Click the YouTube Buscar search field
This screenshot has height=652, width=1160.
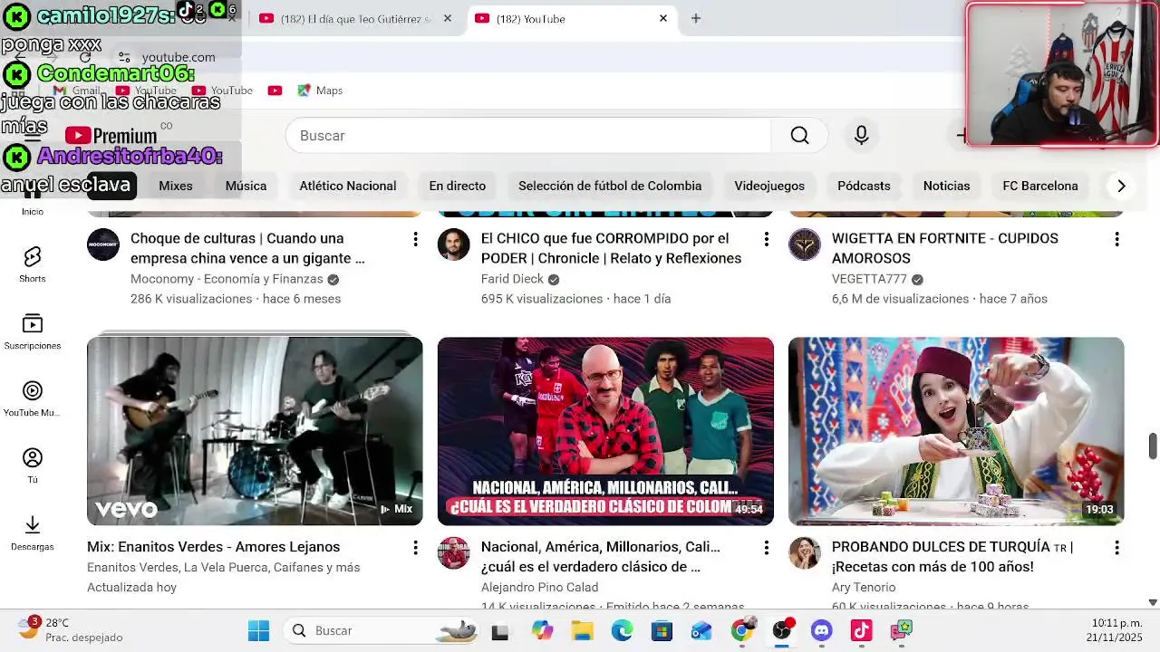coord(528,135)
